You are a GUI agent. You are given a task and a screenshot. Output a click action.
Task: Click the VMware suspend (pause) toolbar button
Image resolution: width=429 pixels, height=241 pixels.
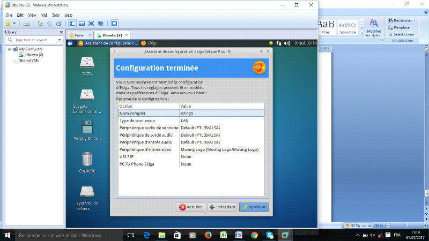point(8,24)
